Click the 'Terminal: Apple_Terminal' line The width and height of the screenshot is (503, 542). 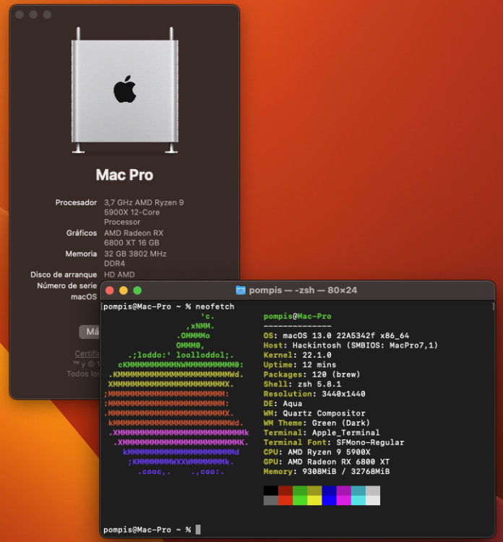coord(322,432)
